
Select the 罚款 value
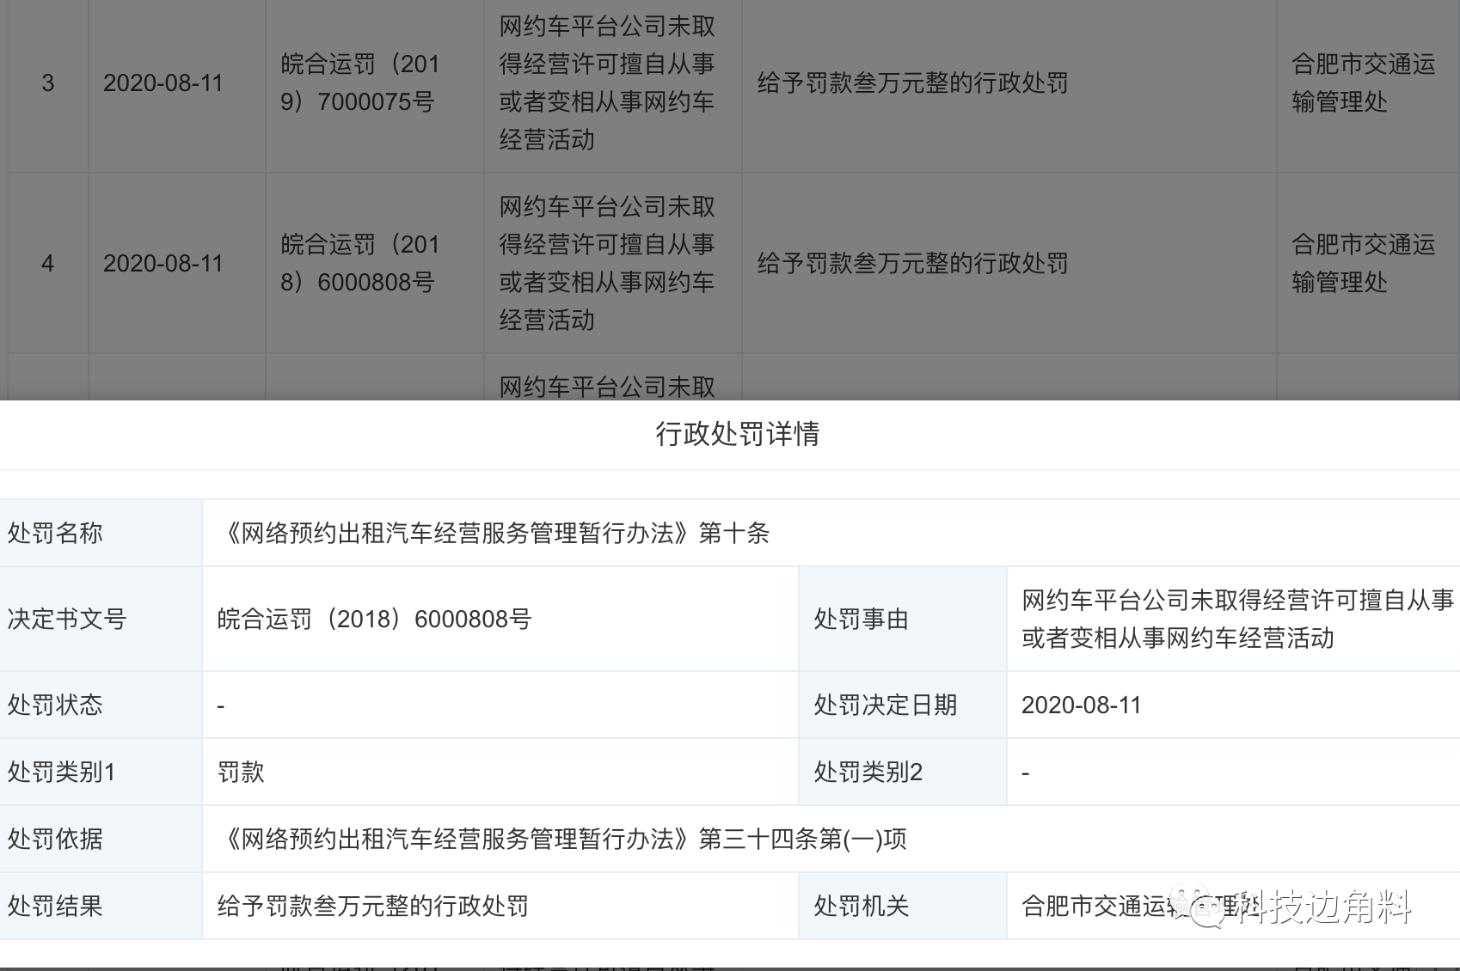coord(241,773)
